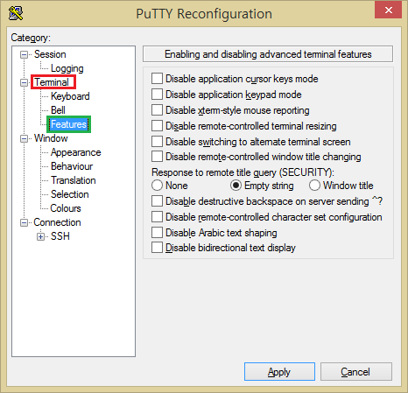Enable Disable switching to alternate terminal screen
This screenshot has height=393, width=408.
tap(157, 142)
